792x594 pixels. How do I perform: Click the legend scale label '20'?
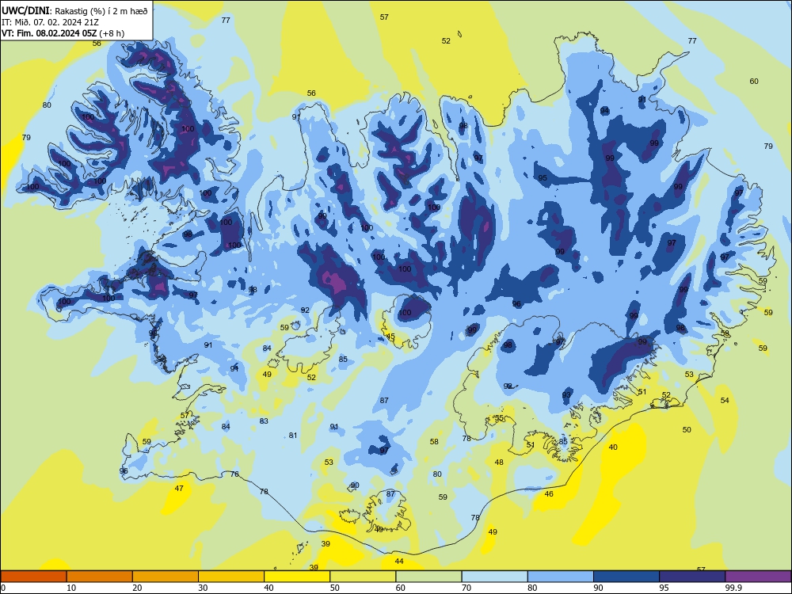click(x=137, y=588)
